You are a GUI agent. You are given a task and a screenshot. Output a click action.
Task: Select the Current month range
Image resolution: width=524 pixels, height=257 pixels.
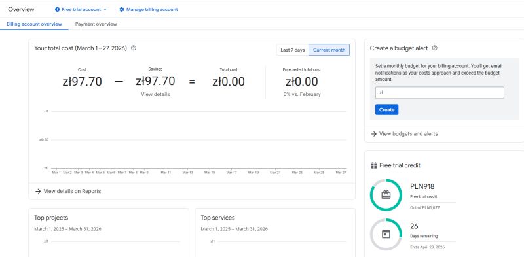point(329,50)
